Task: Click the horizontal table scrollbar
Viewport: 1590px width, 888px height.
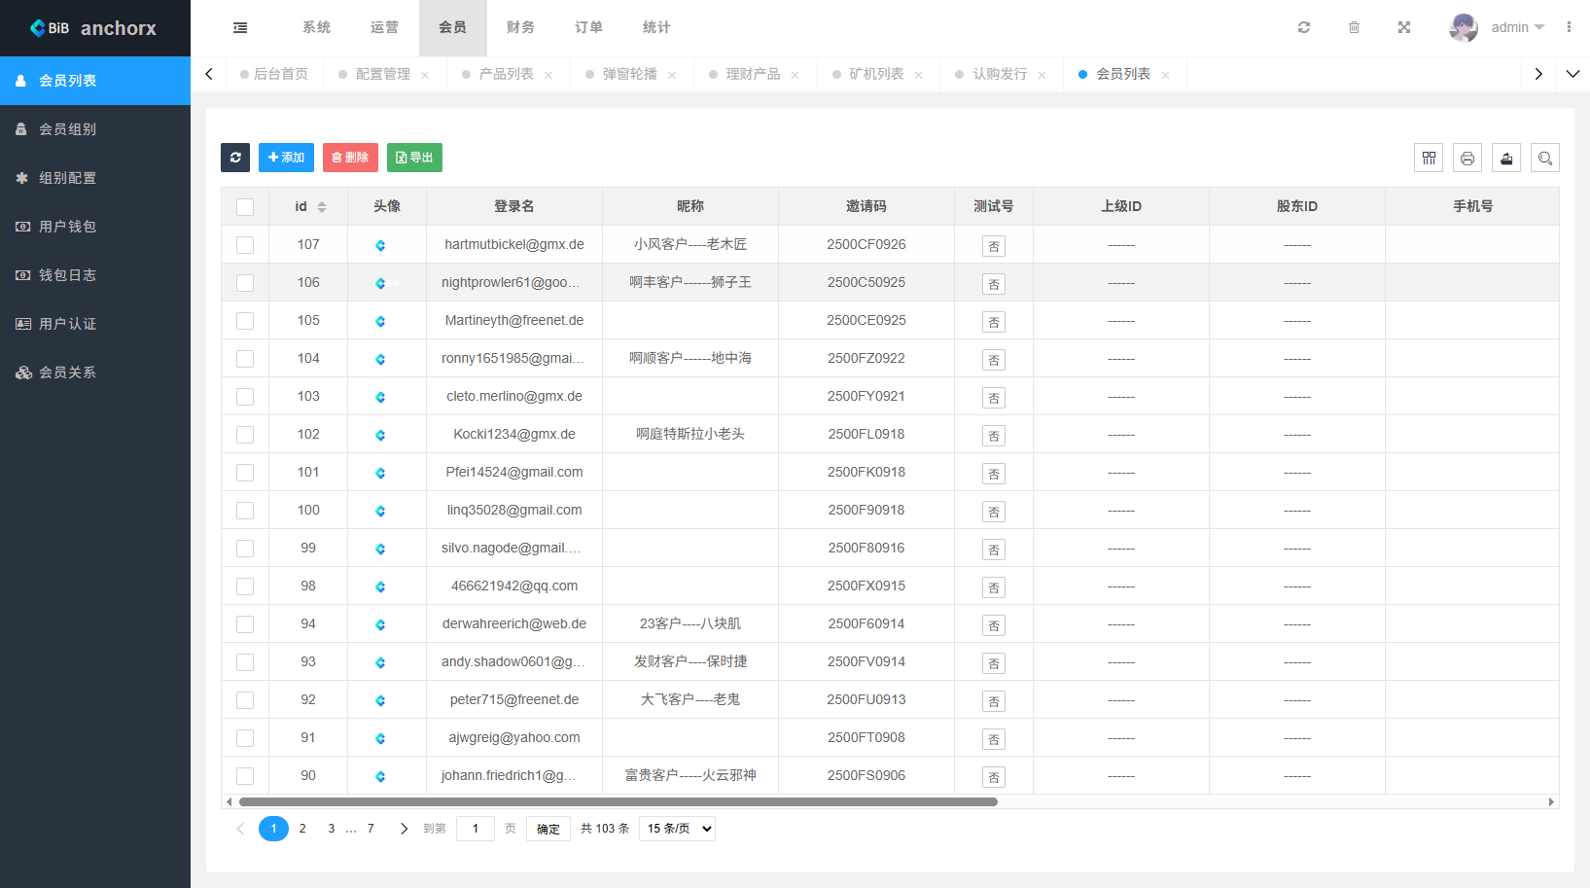Action: tap(618, 802)
